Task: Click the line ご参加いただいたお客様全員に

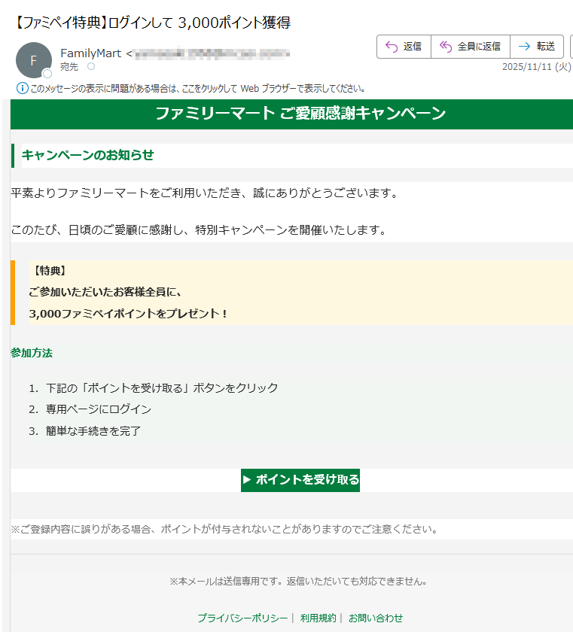Action: (105, 292)
